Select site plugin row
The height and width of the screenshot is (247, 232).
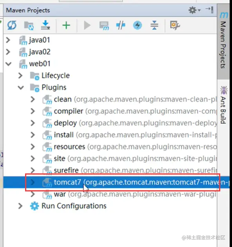tap(110, 159)
